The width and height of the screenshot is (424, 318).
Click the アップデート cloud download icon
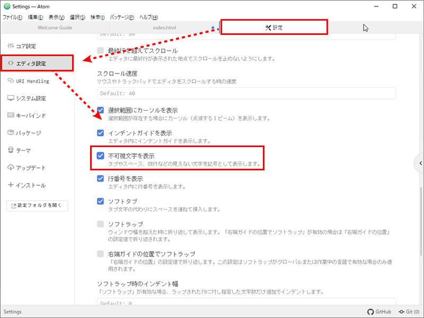[x=11, y=167]
